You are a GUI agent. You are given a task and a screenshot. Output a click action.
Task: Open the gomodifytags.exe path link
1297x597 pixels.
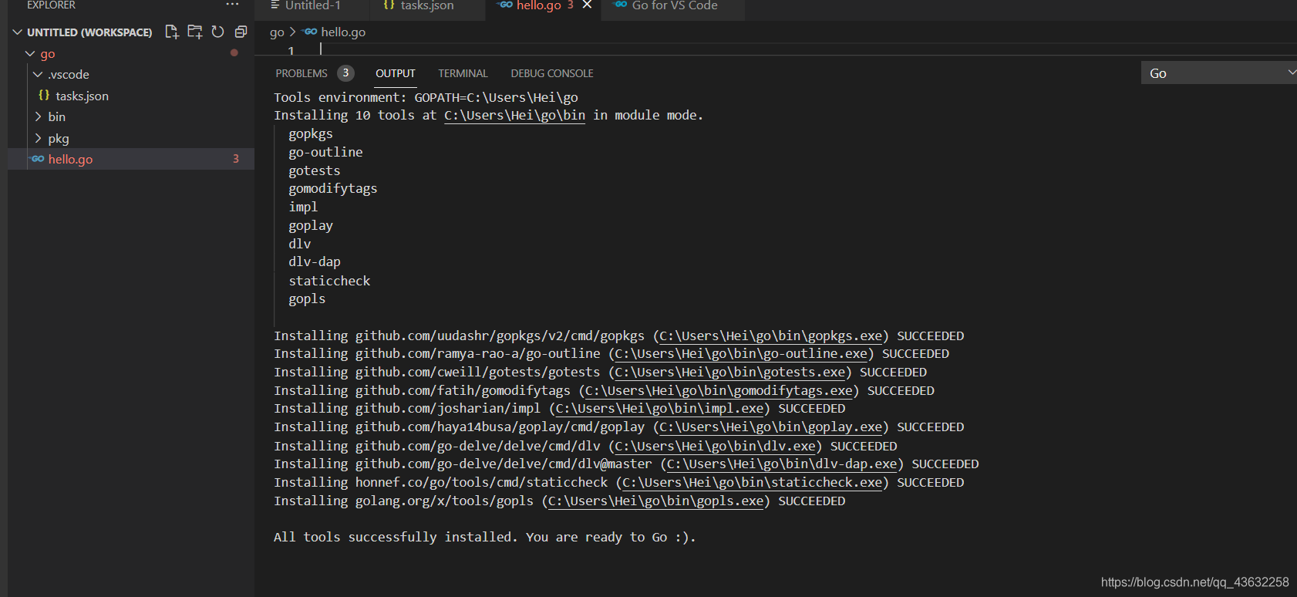tap(719, 390)
